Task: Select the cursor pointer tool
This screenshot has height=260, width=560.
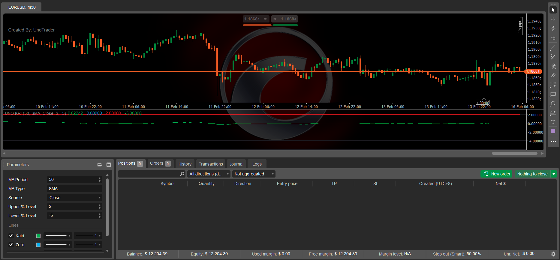Action: point(553,10)
